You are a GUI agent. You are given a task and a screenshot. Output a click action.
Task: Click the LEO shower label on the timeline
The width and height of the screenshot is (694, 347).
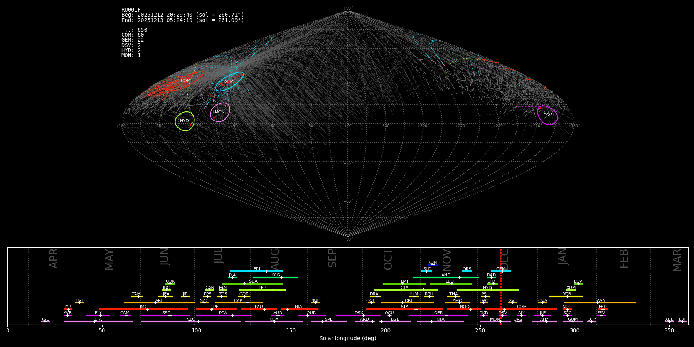(450, 281)
